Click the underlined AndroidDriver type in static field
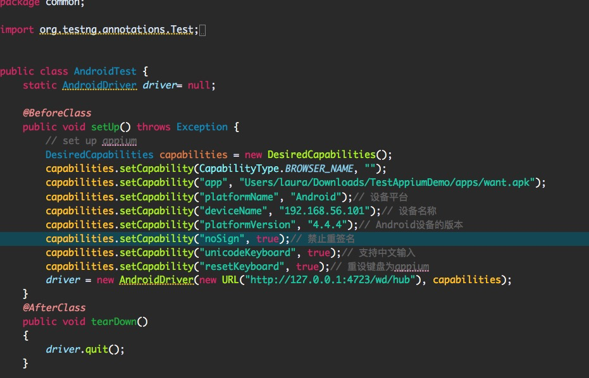Viewport: 589px width, 378px height. pos(99,85)
